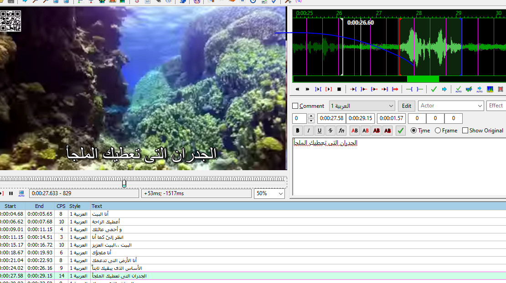506x283 pixels.
Task: Pause video playback
Action: [11, 193]
